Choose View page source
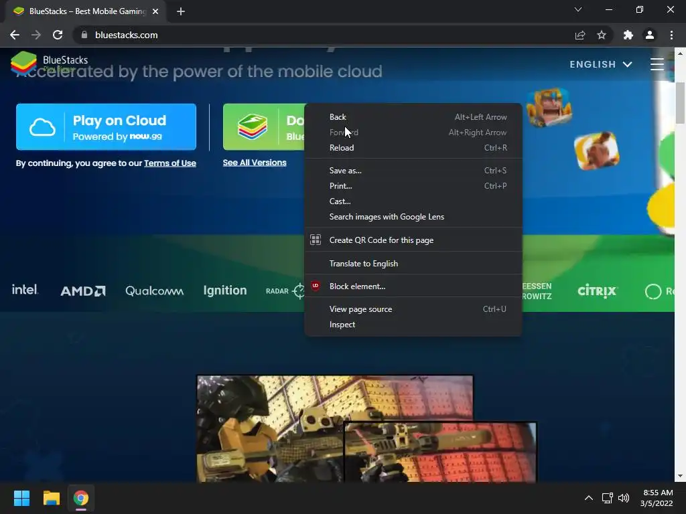The height and width of the screenshot is (514, 686). click(413, 309)
